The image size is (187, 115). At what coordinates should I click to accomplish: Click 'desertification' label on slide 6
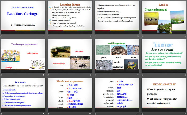[x=59, y=64]
